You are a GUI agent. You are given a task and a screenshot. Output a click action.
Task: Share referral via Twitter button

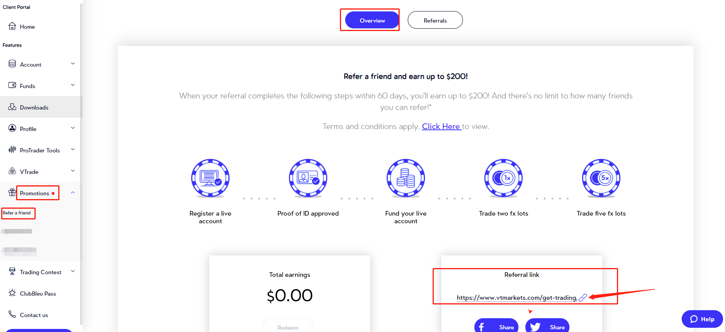pos(547,327)
